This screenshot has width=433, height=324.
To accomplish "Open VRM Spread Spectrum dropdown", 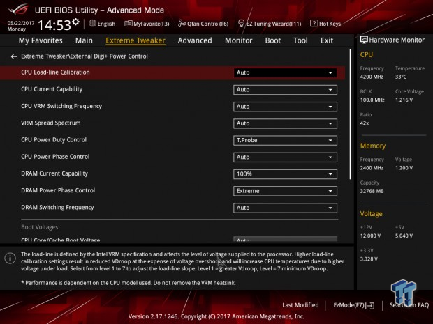I will coord(285,123).
